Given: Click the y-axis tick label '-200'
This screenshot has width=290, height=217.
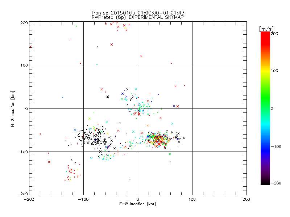Looking at the screenshot, I should pyautogui.click(x=22, y=194).
